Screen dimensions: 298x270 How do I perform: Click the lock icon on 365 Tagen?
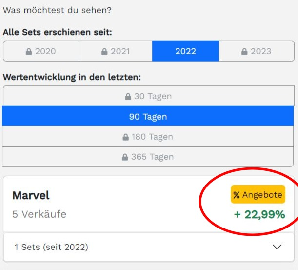[x=125, y=157]
